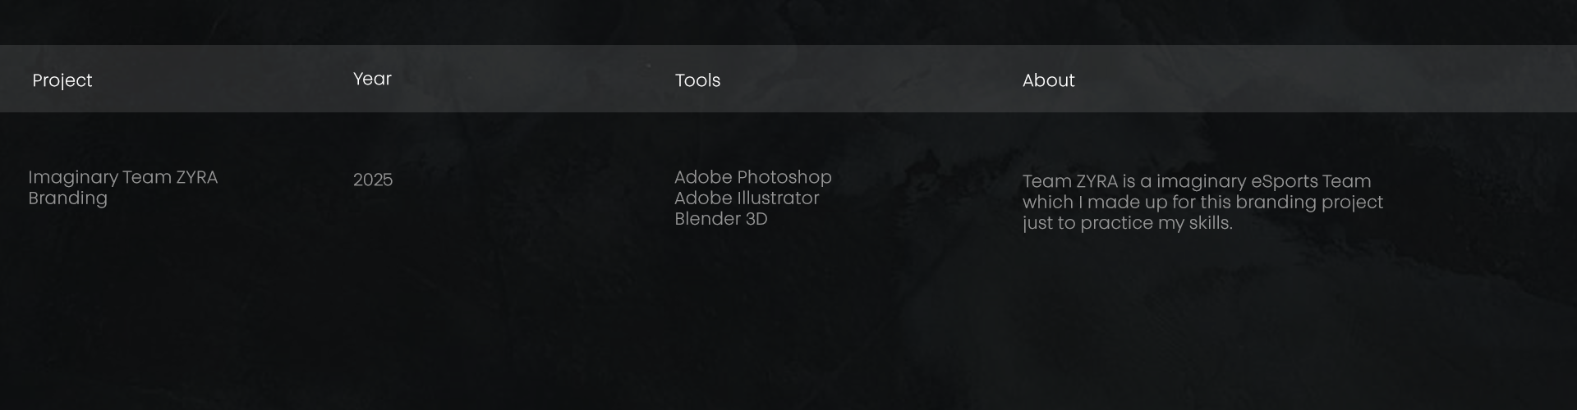Select the Adobe Illustrator tool entry
The height and width of the screenshot is (410, 1577).
[x=747, y=198]
